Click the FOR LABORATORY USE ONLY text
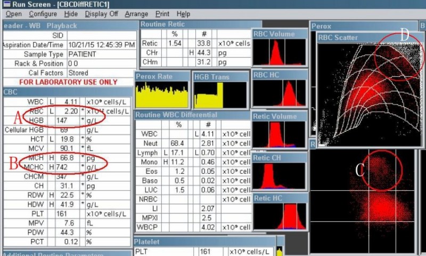Viewport: 426px width, 256px height. [68, 82]
